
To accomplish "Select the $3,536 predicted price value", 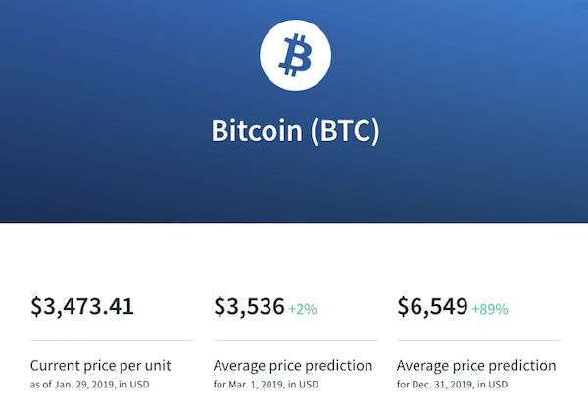I will pyautogui.click(x=249, y=306).
